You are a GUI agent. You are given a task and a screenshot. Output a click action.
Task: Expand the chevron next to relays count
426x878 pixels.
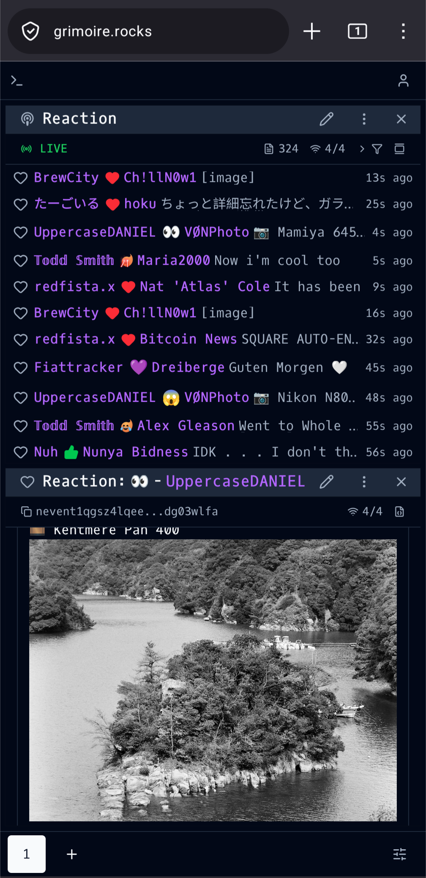[x=362, y=149]
